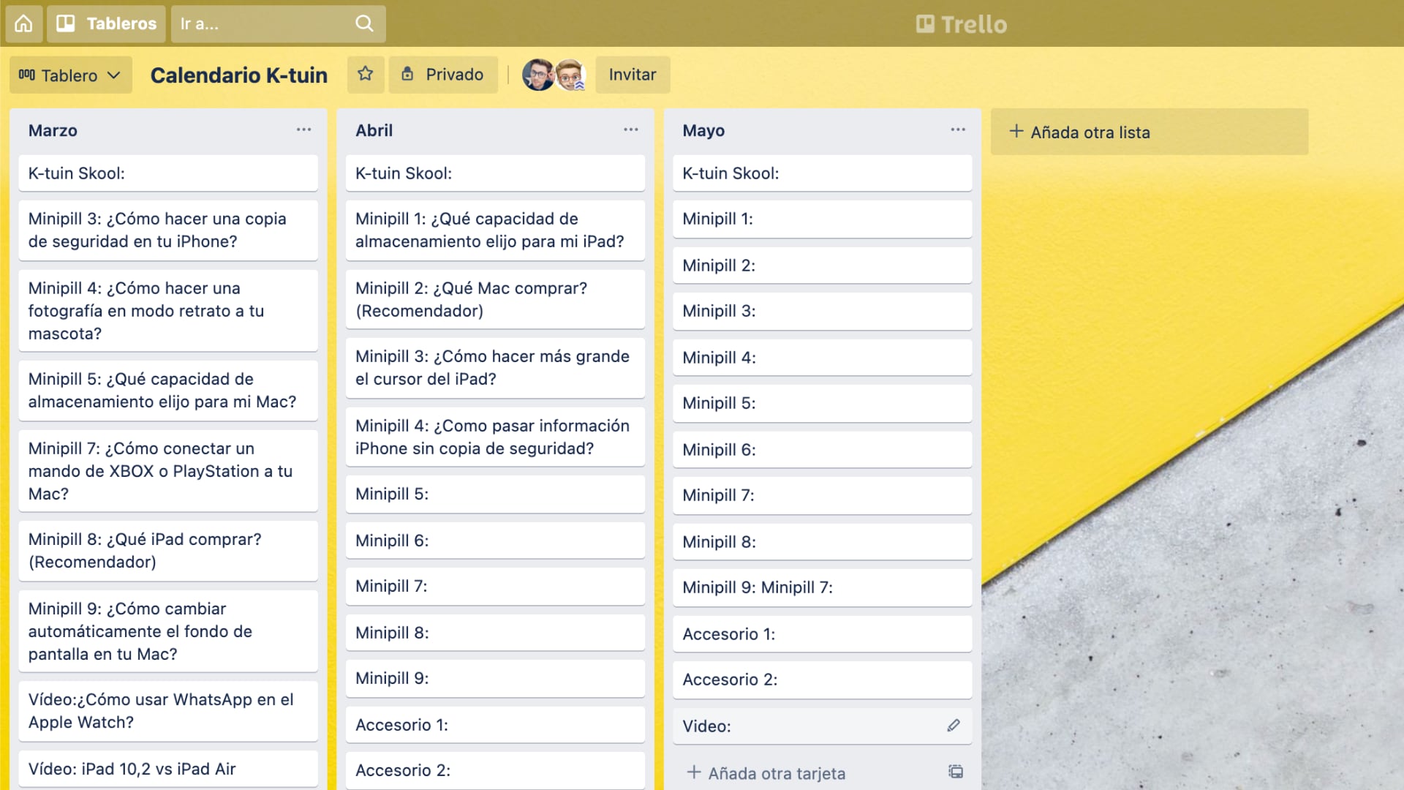Image resolution: width=1404 pixels, height=790 pixels.
Task: Go to the Trello home icon
Action: (23, 23)
